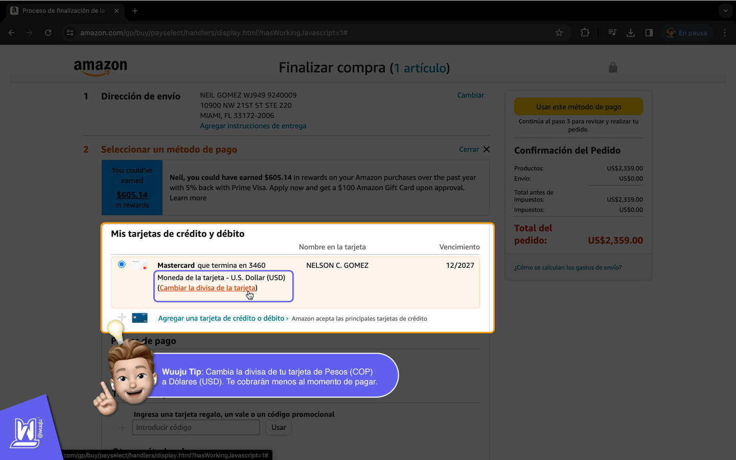Image resolution: width=736 pixels, height=460 pixels.
Task: Open a new browser tab
Action: coord(135,11)
